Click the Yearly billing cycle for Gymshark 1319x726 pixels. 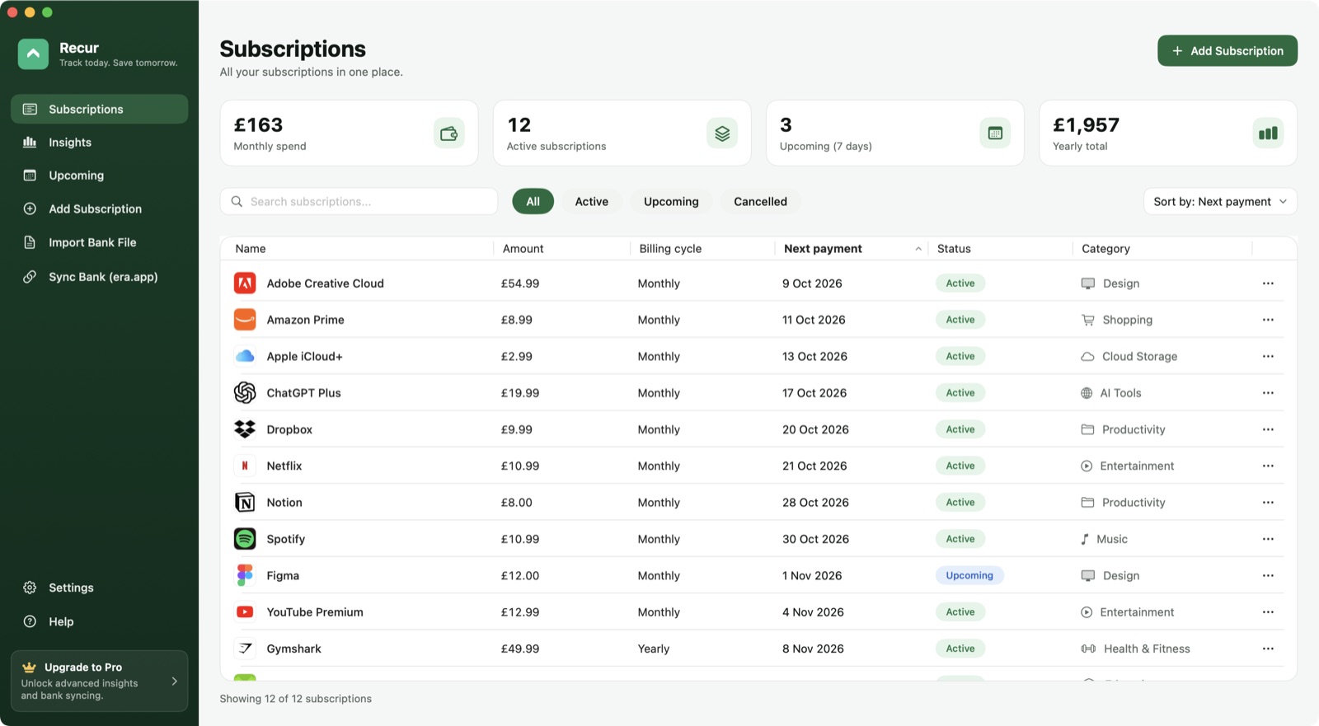coord(654,649)
